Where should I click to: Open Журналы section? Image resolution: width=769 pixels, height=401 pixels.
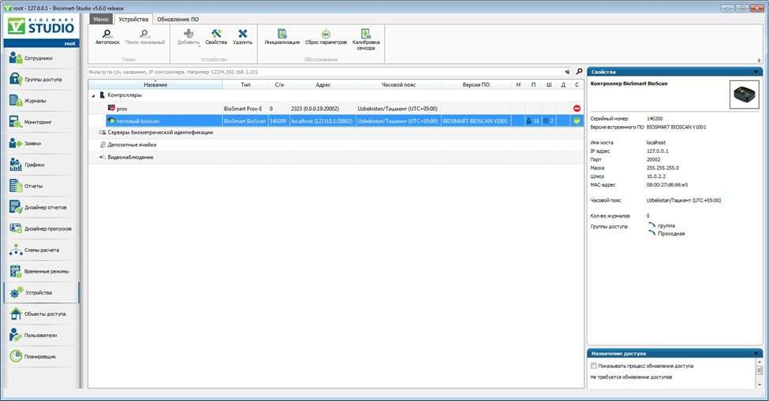[41, 101]
